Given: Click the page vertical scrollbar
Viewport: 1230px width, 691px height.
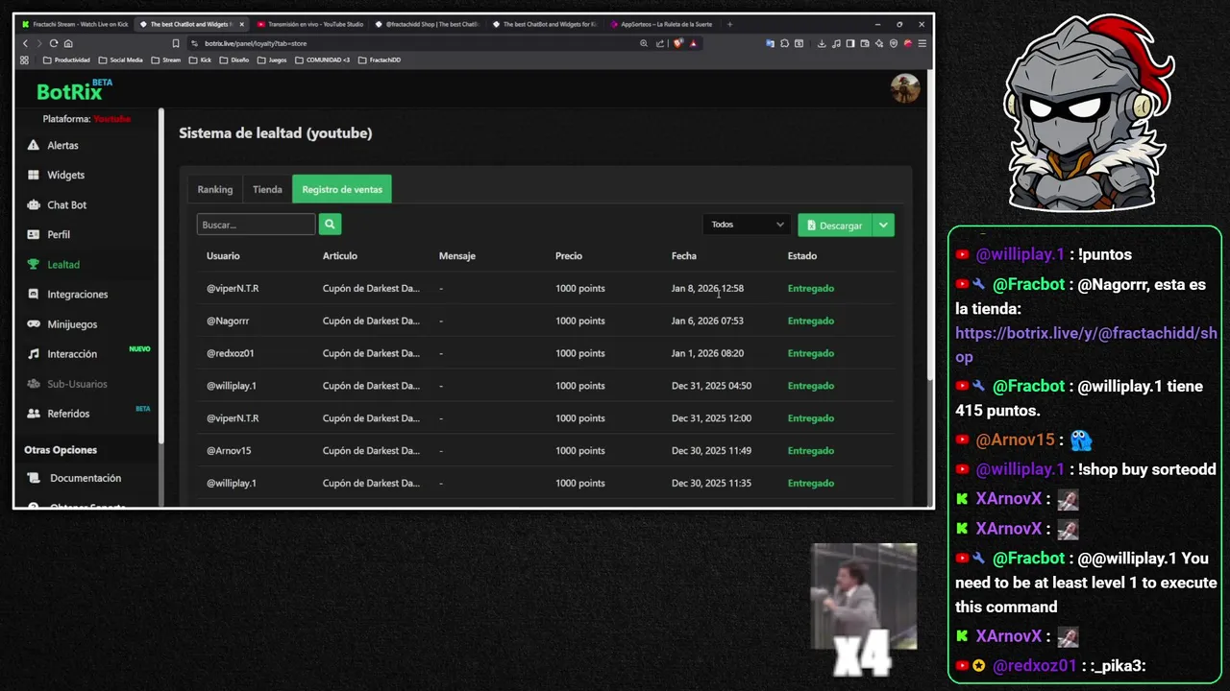Looking at the screenshot, I should point(929,226).
